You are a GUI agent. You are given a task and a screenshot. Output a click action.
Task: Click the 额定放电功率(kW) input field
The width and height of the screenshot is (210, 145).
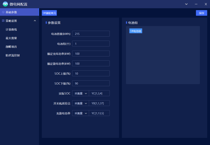click(91, 63)
